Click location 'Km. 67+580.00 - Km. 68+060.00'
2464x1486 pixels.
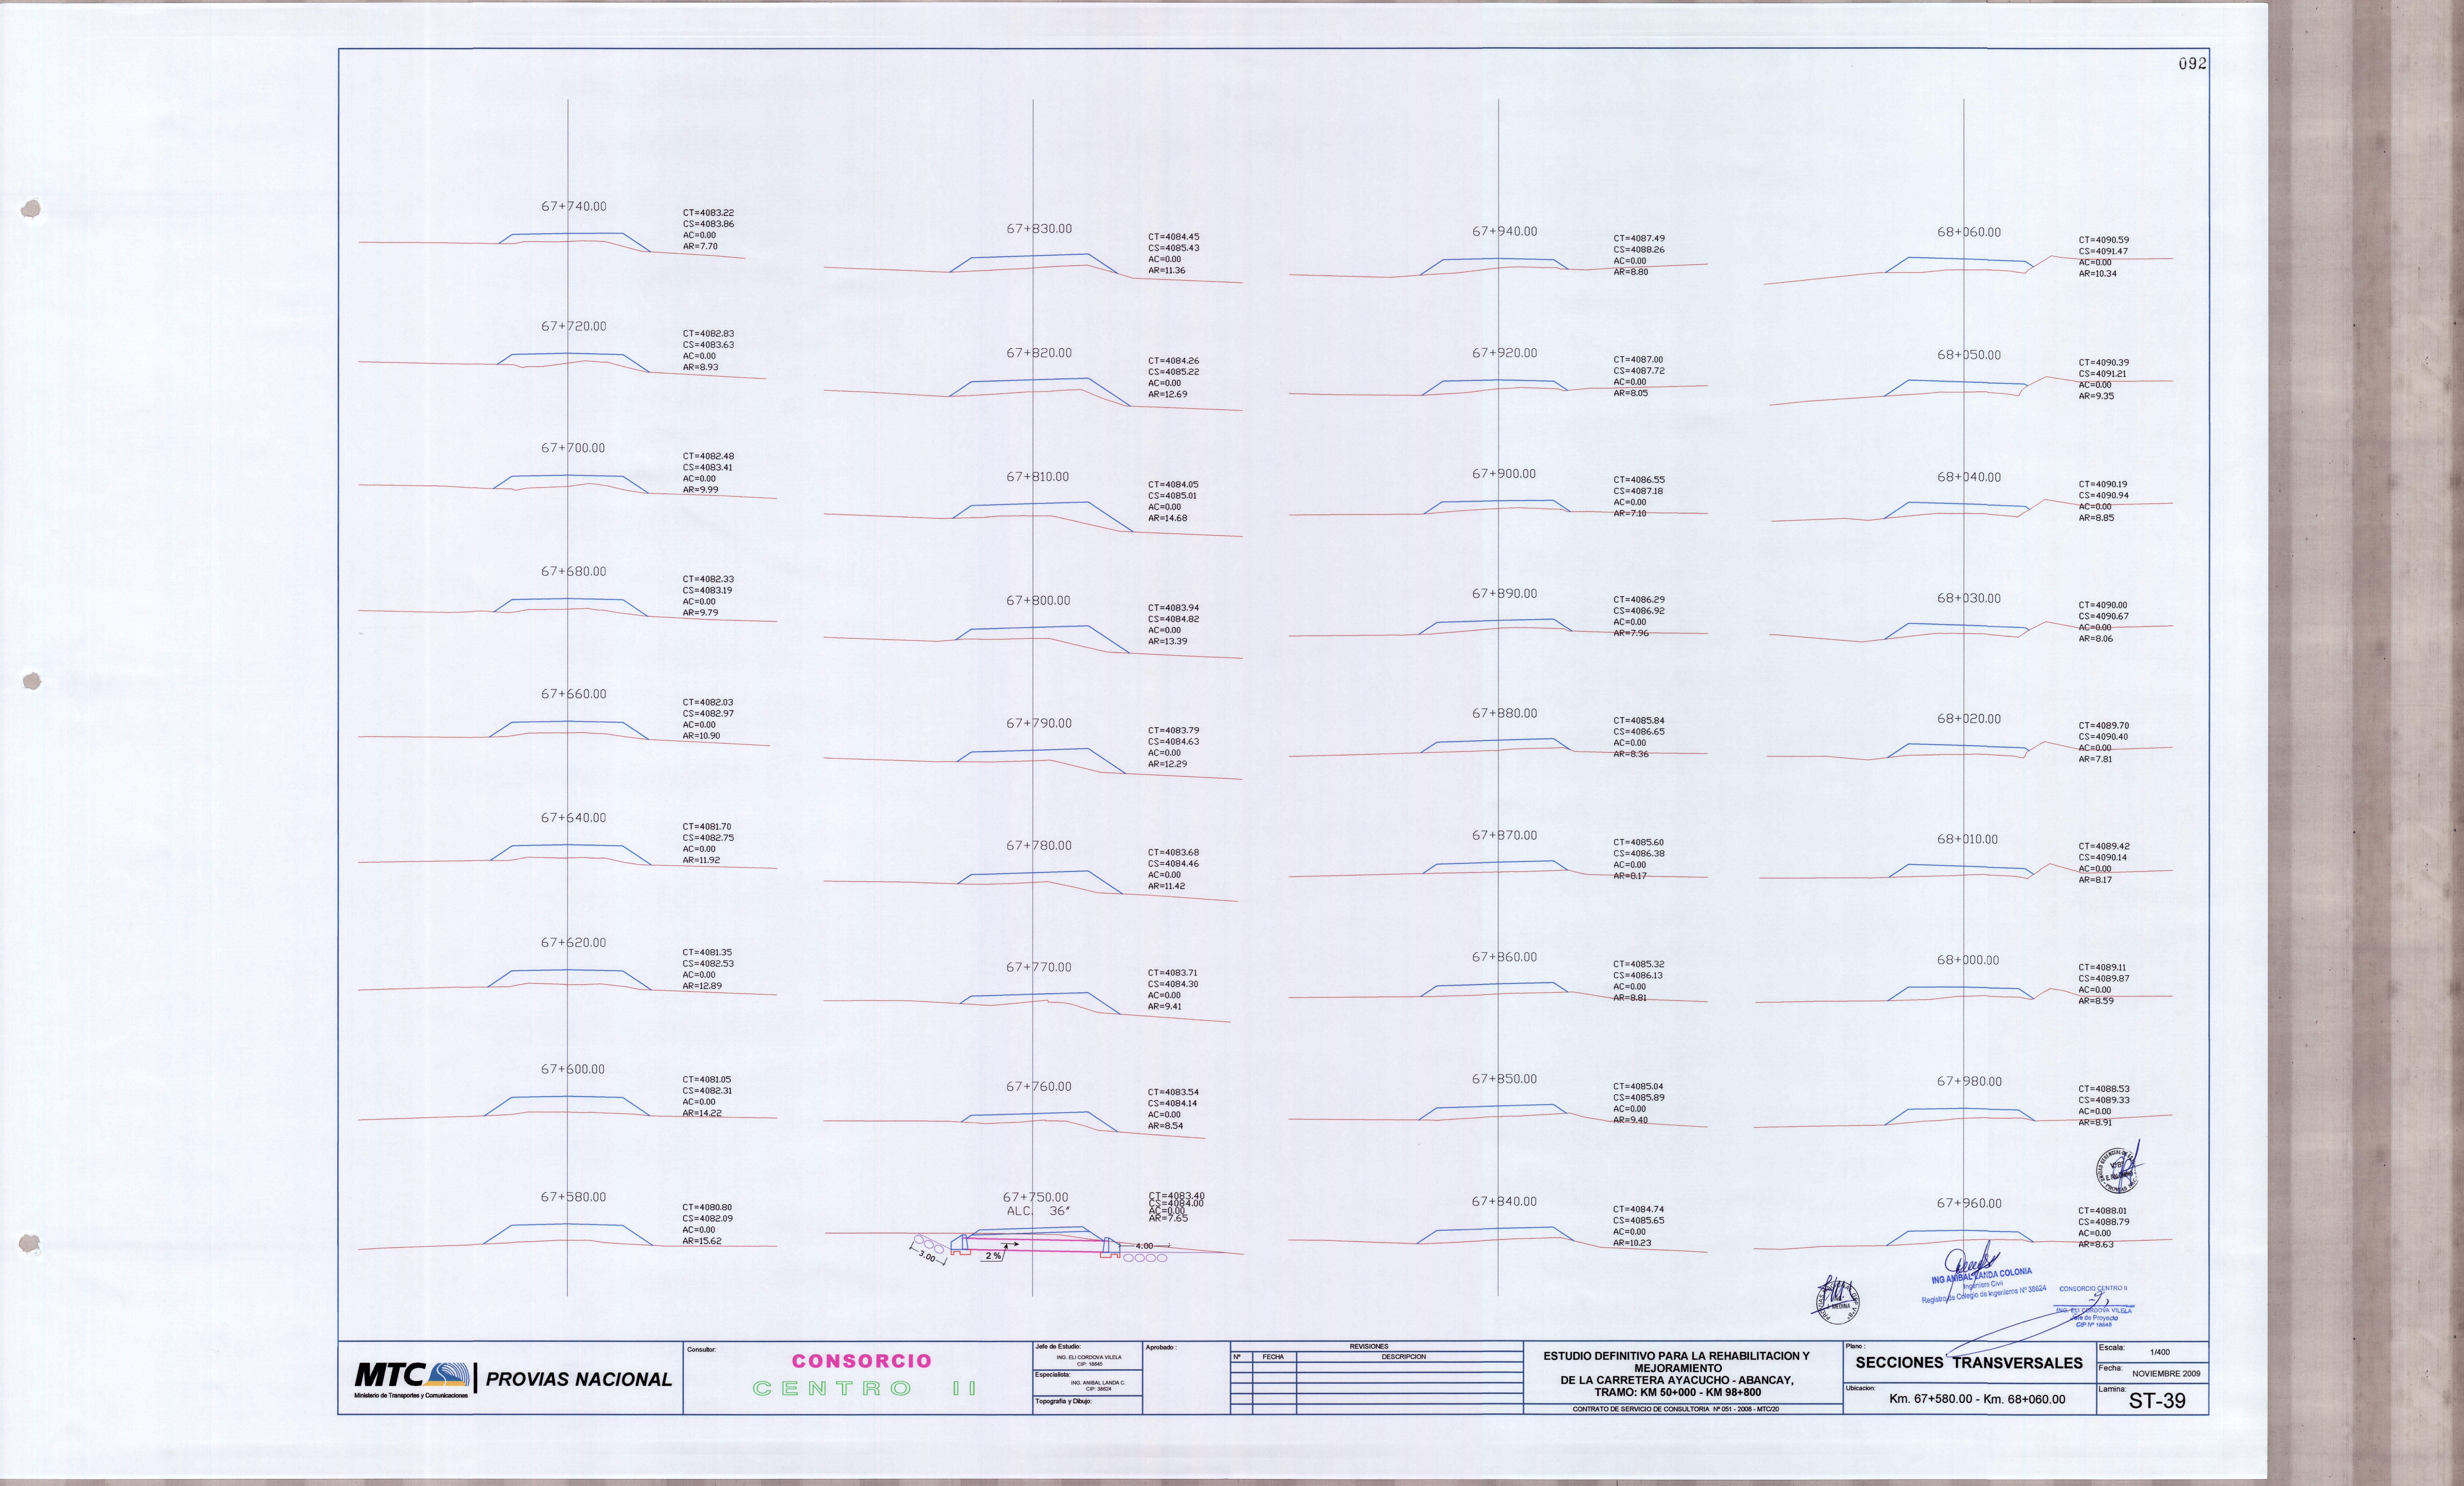tap(1977, 1399)
